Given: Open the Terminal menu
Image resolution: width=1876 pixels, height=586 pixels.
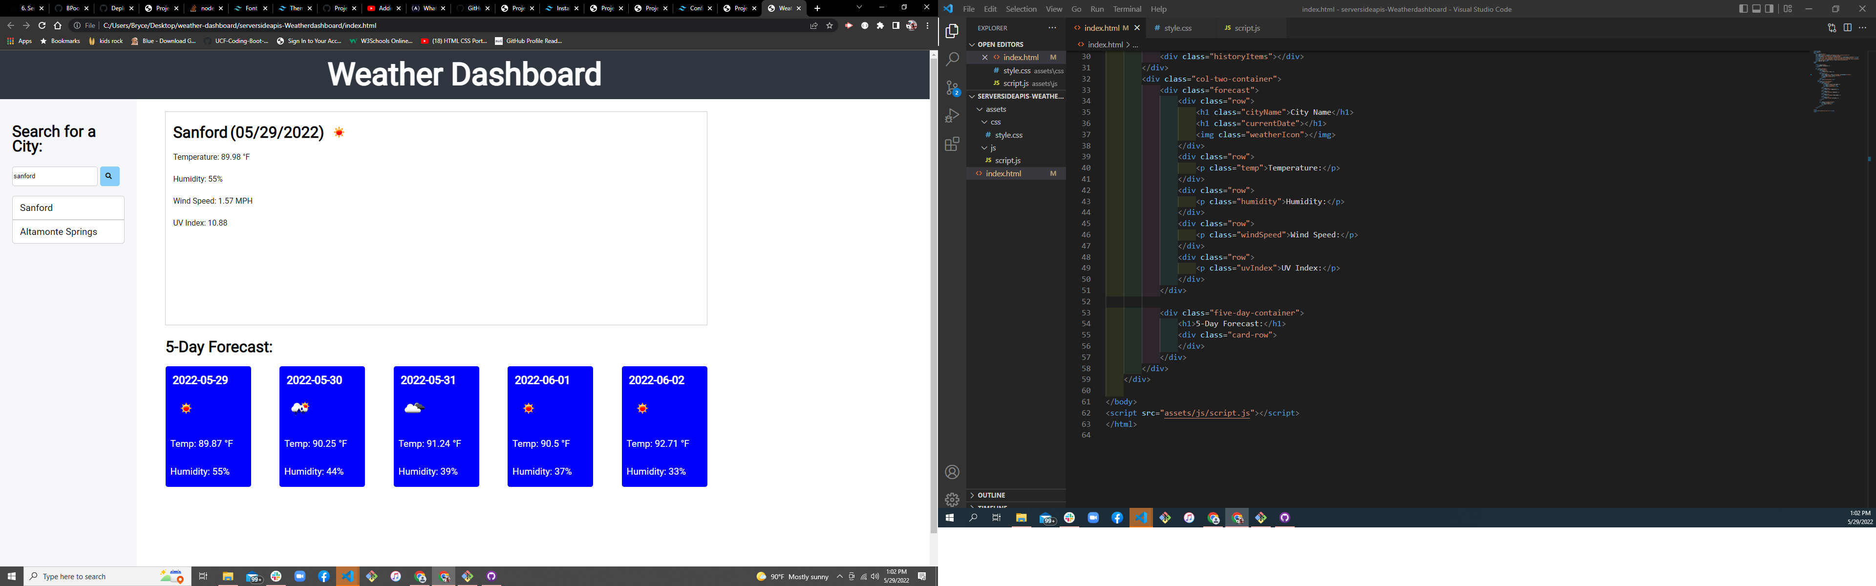Looking at the screenshot, I should click(x=1127, y=9).
